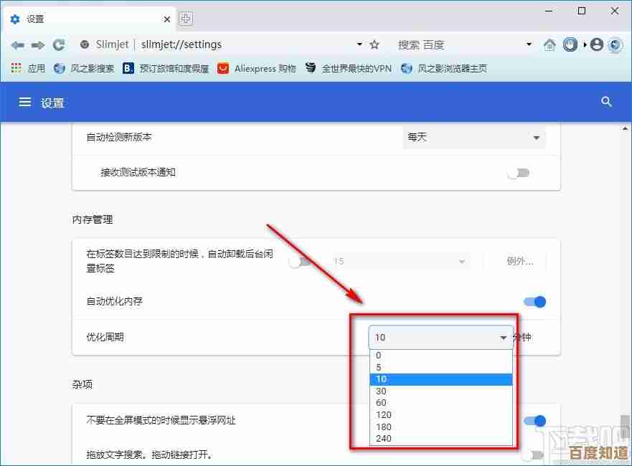The height and width of the screenshot is (466, 632).
Task: Open settings hamburger menu
Action: tap(25, 103)
